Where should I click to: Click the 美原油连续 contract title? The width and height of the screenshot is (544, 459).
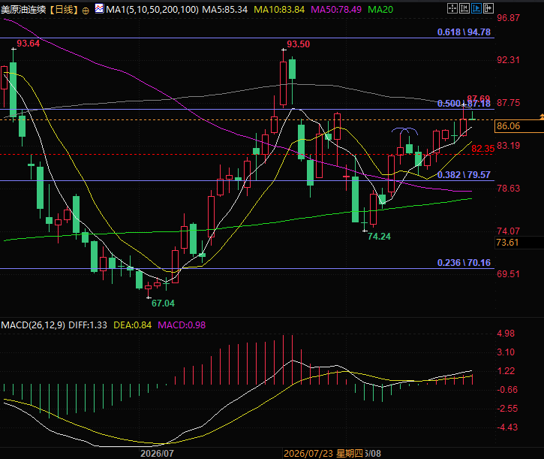coord(23,9)
